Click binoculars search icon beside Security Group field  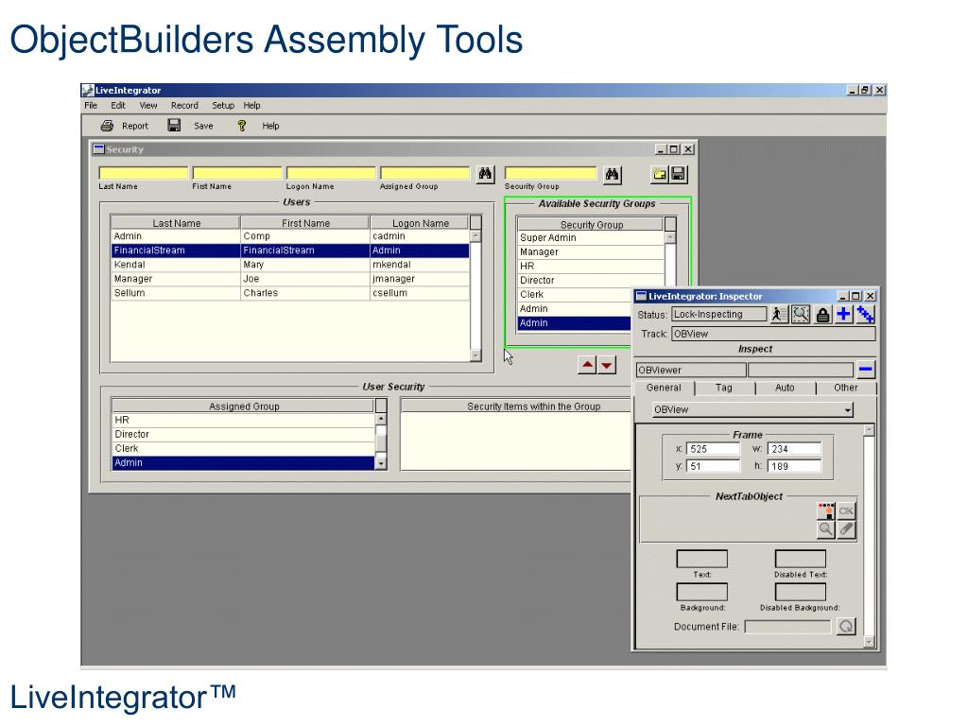tap(612, 175)
